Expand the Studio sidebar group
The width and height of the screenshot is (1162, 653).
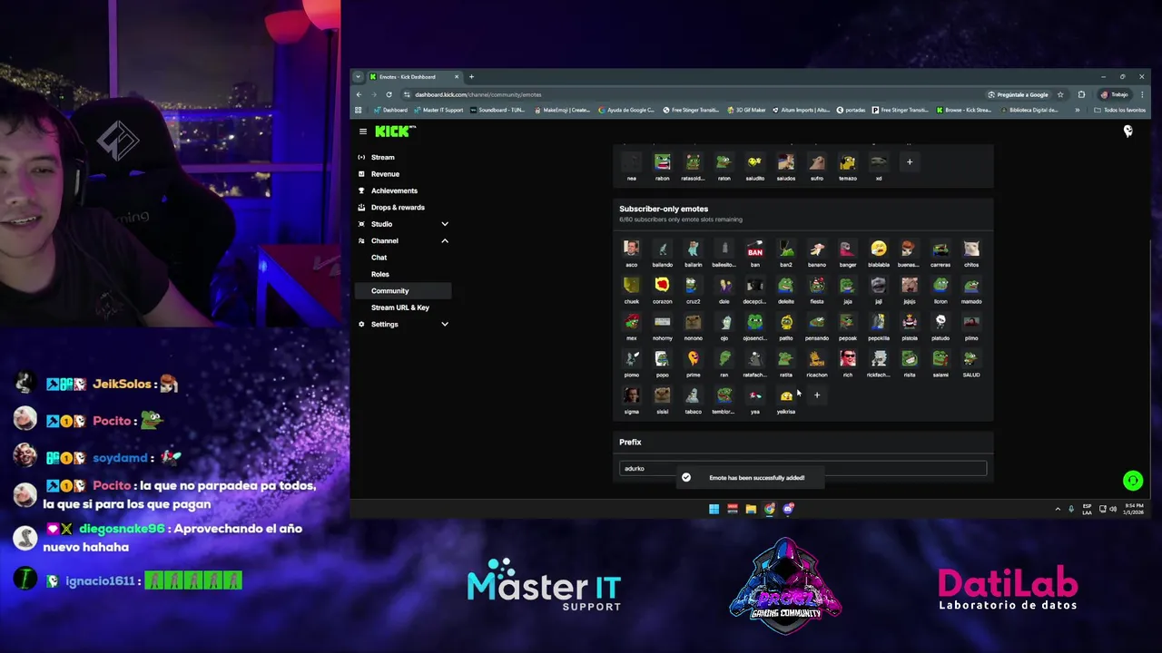(403, 224)
